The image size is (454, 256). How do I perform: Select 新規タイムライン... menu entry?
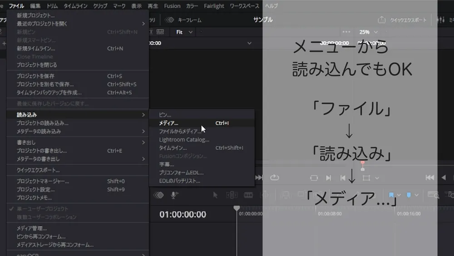tap(78, 48)
